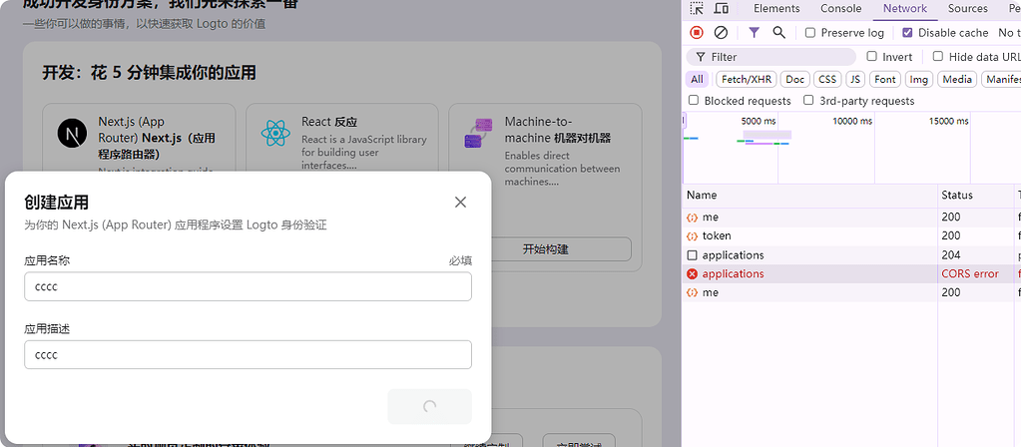Click the first me request icon
1021x447 pixels.
[x=693, y=218]
